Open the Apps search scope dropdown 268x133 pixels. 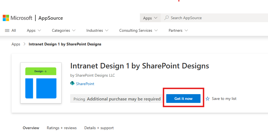[x=150, y=18]
